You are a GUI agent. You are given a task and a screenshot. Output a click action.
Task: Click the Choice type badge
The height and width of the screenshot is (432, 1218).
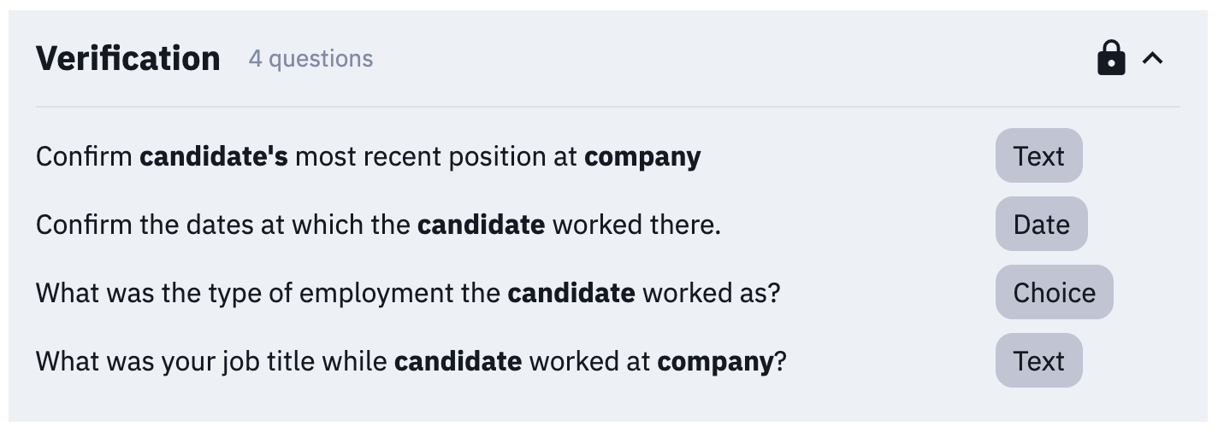click(x=1054, y=293)
